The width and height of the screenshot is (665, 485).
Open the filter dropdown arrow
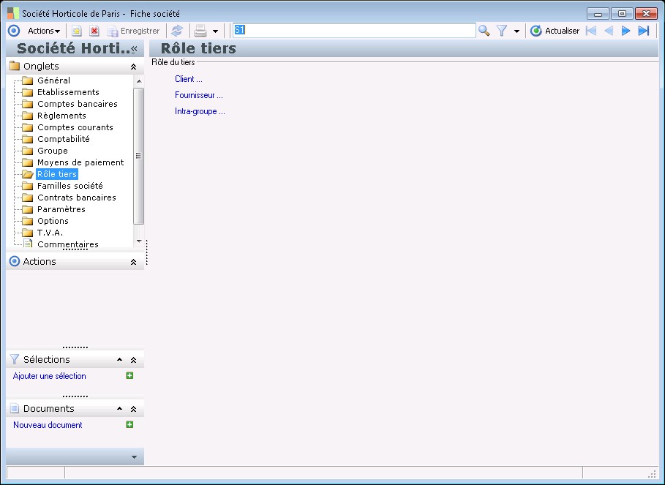pyautogui.click(x=516, y=31)
